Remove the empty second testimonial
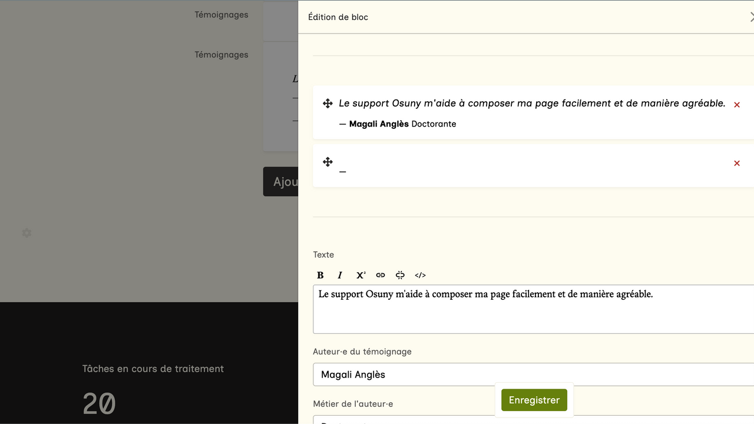The height and width of the screenshot is (424, 754). click(736, 163)
